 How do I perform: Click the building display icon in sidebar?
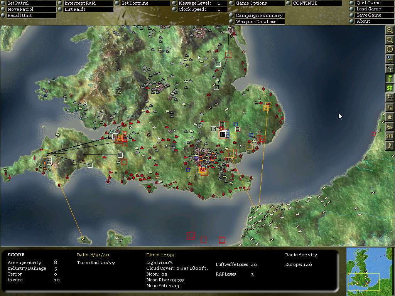[390, 117]
